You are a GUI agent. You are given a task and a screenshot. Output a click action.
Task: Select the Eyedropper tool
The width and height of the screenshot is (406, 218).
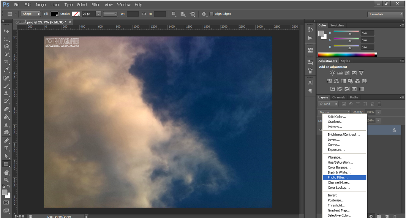pos(6,70)
